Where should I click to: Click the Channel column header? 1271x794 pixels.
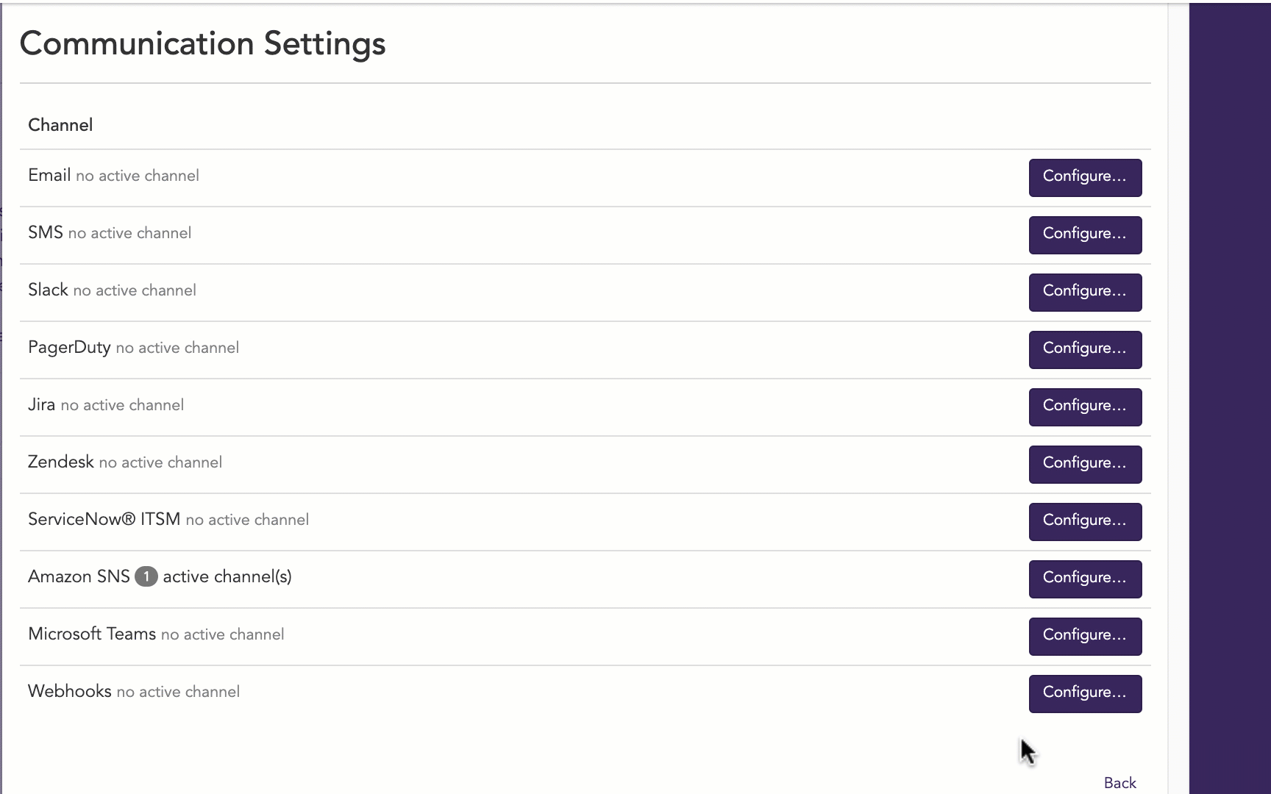60,125
